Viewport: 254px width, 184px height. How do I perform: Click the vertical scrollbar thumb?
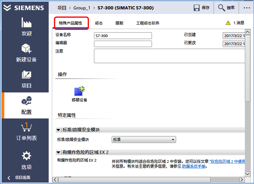pos(248,68)
